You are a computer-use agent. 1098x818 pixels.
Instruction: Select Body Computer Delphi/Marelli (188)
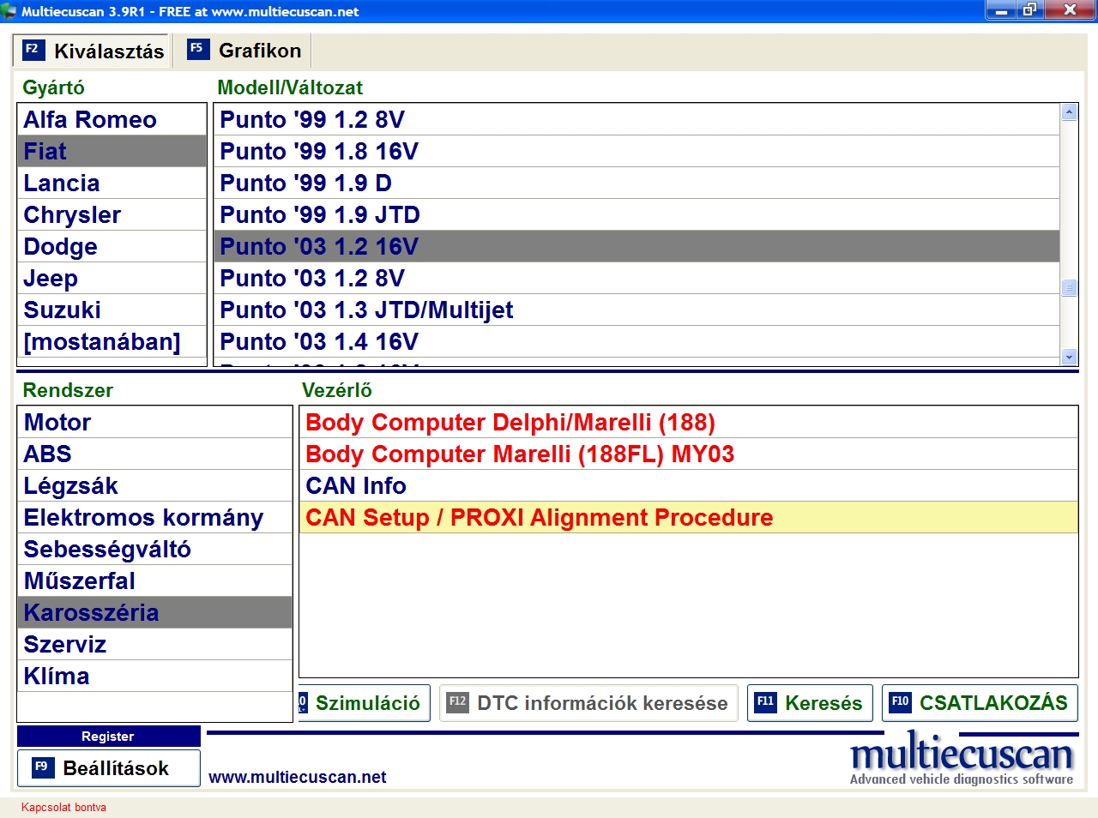pyautogui.click(x=689, y=422)
